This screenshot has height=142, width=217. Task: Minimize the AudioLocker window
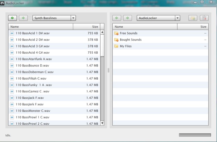(195, 2)
